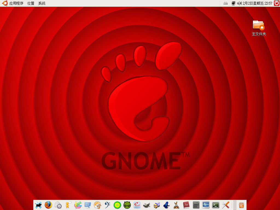Launch the red 'e' document icon
This screenshot has height=210, width=280.
coord(137,205)
